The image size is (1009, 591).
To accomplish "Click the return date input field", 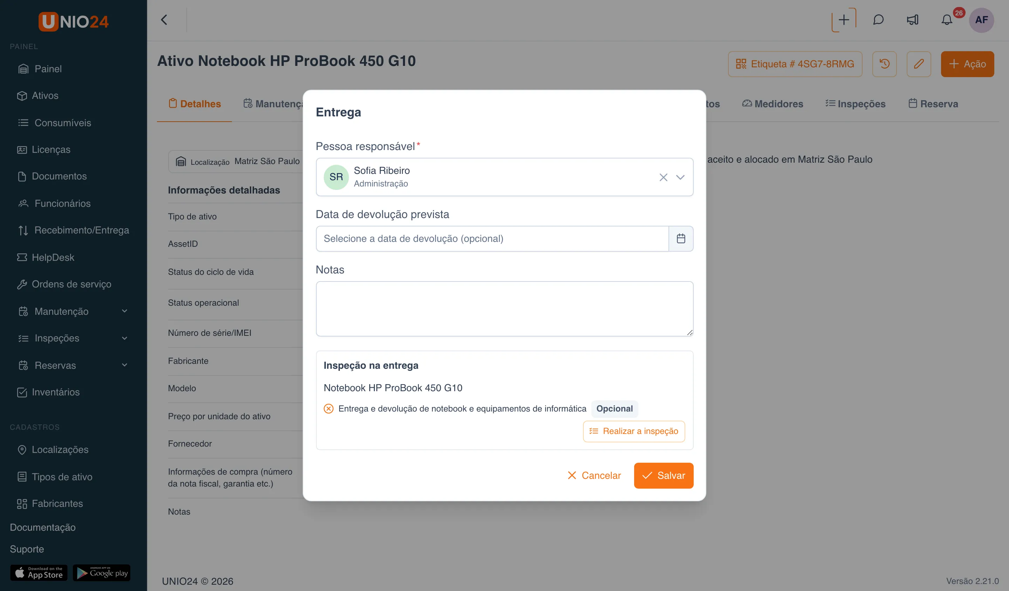I will click(x=493, y=239).
